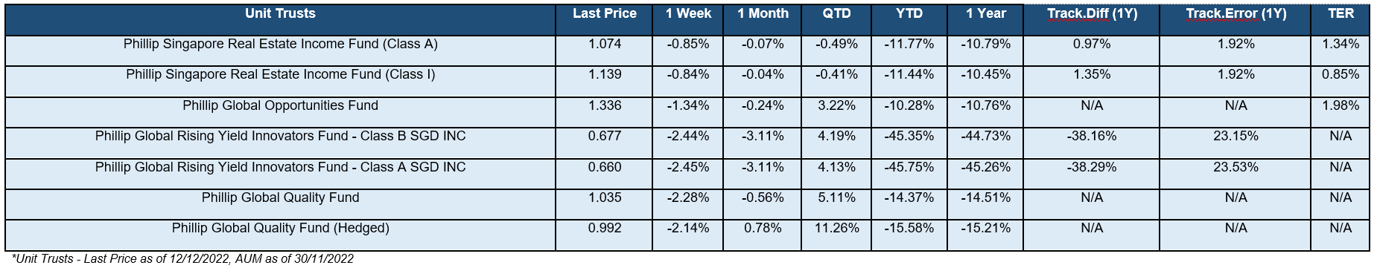Click the Phillip Global Quality Fund (Hedged) name
Image resolution: width=1377 pixels, height=268 pixels.
(281, 228)
